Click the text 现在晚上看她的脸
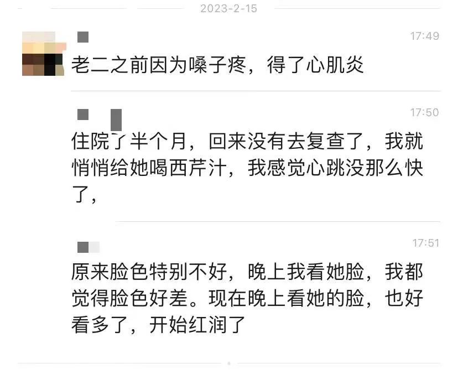 (287, 298)
